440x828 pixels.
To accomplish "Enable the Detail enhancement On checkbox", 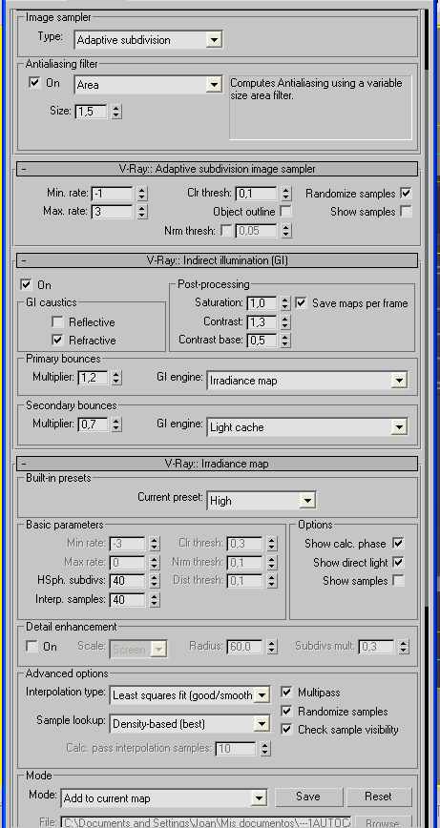I will click(x=32, y=647).
